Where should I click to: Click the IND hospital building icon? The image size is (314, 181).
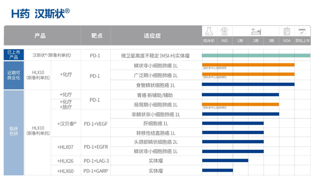click(224, 31)
